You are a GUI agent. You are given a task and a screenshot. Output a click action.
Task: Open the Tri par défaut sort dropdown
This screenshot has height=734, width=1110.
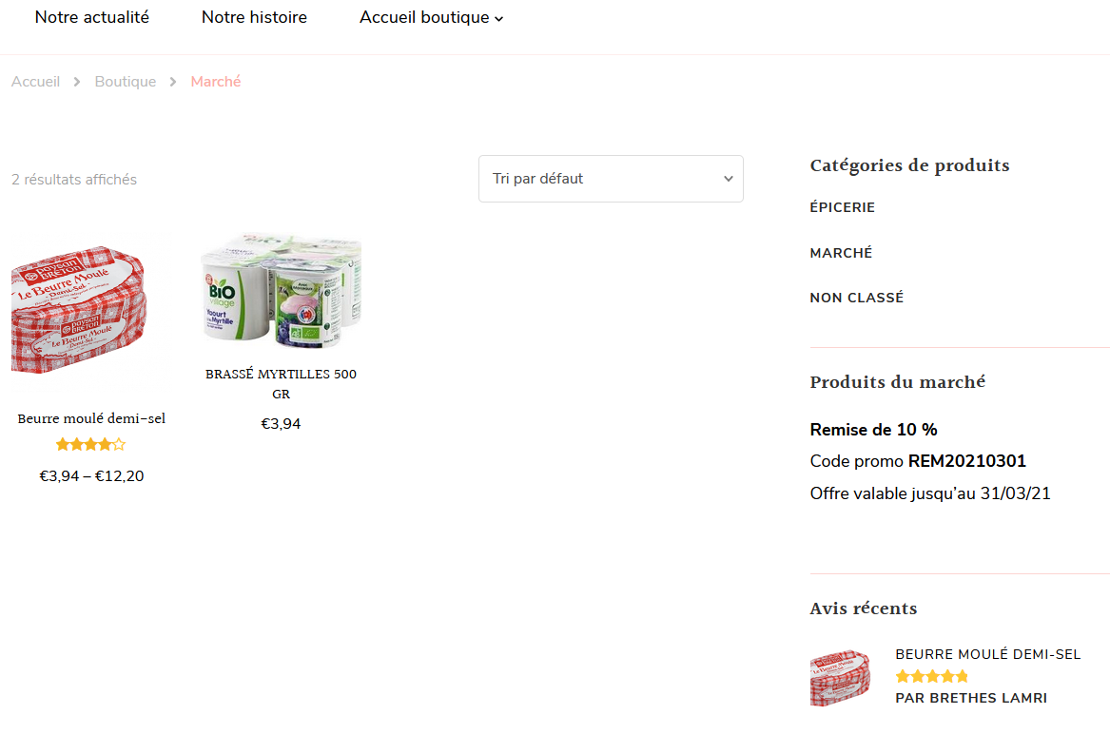[x=611, y=179]
